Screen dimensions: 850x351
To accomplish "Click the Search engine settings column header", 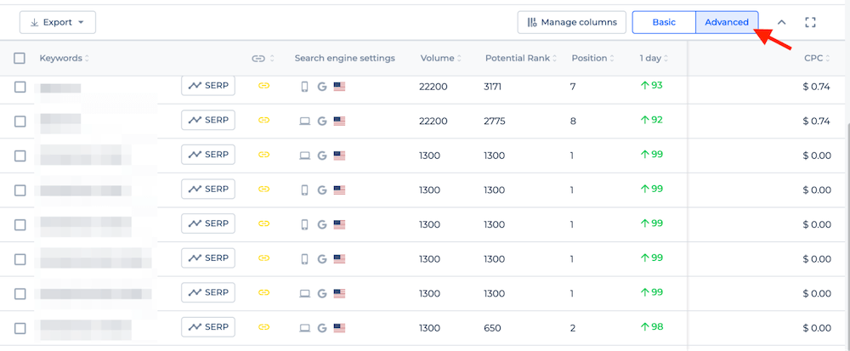I will pyautogui.click(x=345, y=59).
